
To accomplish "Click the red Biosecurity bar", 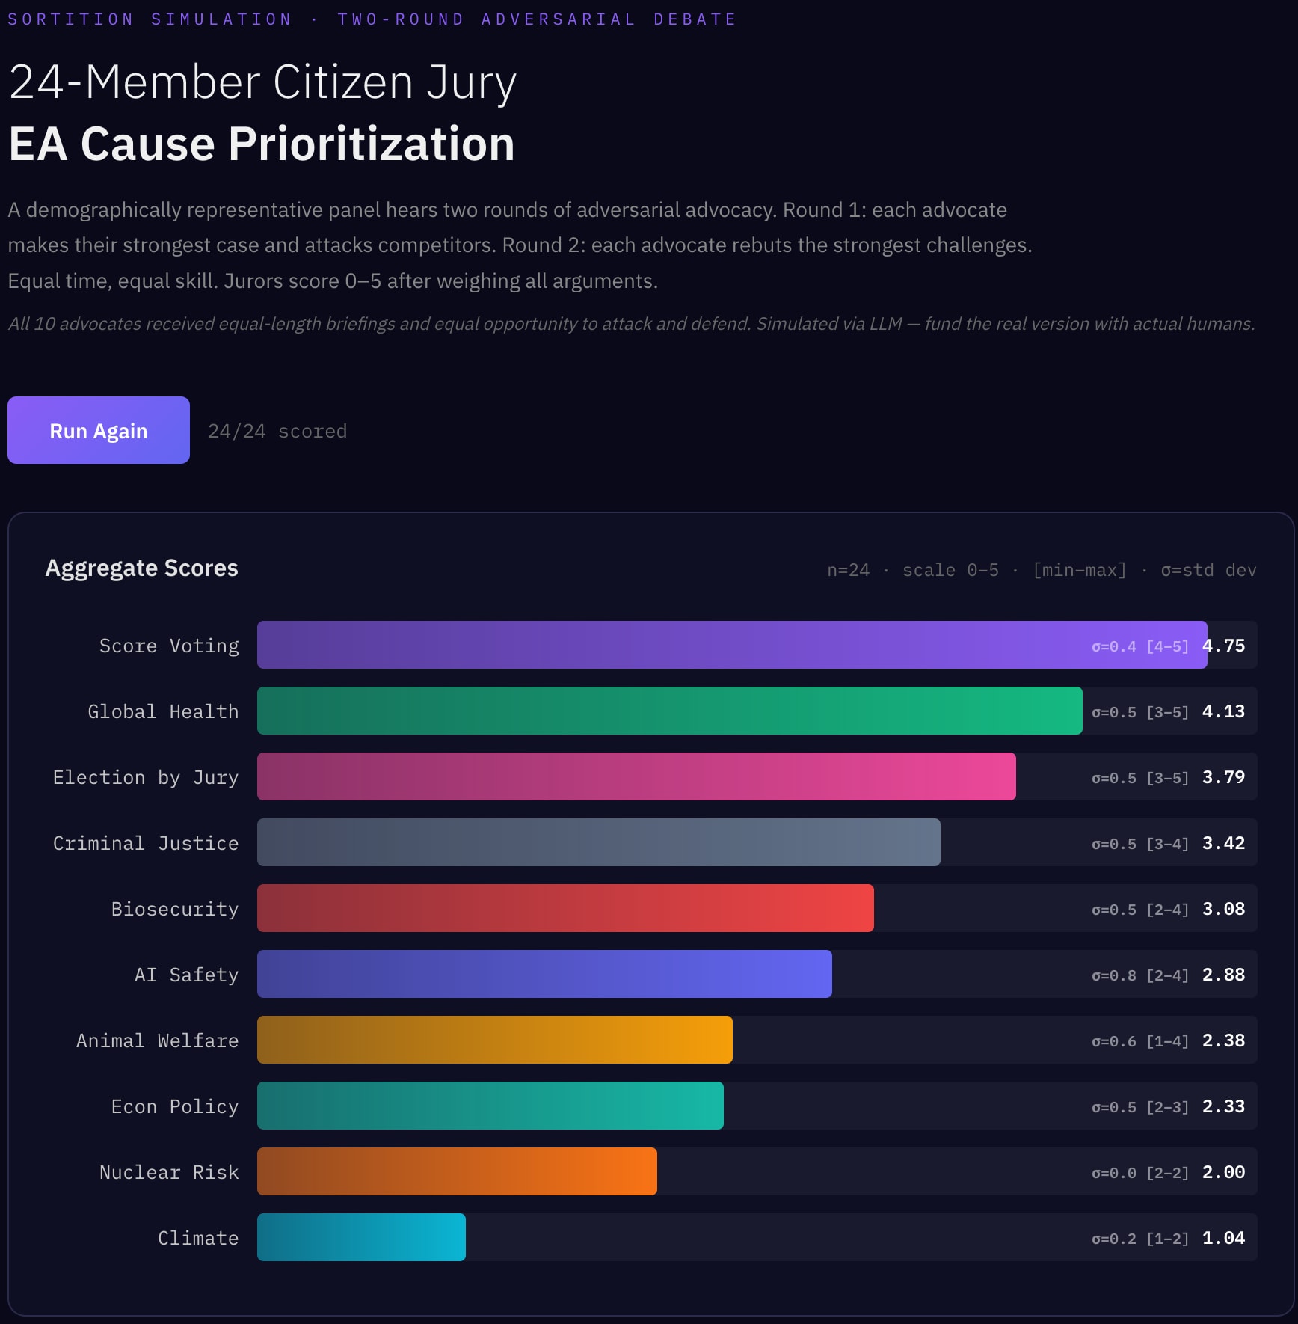I will click(x=565, y=908).
